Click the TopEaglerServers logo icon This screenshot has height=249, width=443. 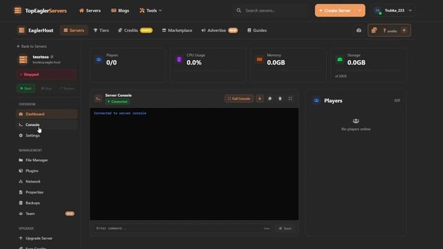(x=18, y=10)
